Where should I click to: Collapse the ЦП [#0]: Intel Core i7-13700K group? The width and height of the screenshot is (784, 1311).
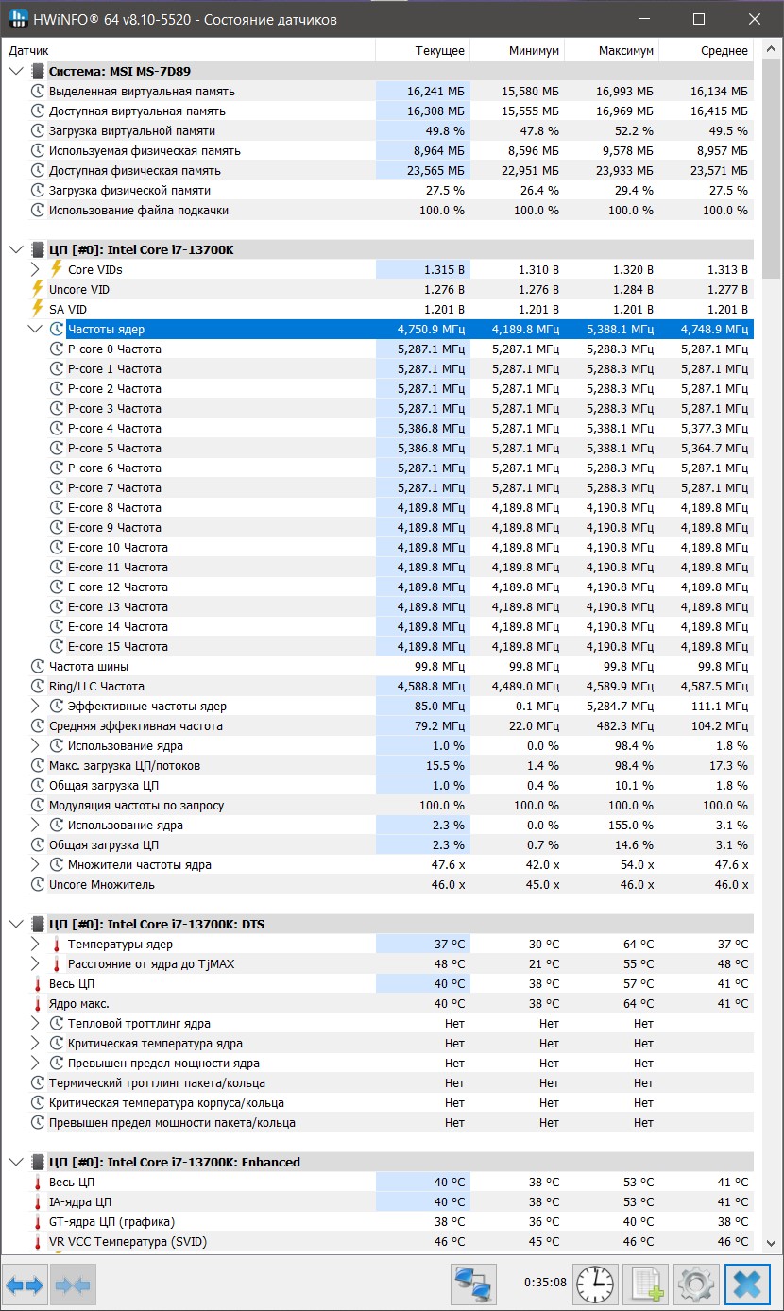[16, 249]
